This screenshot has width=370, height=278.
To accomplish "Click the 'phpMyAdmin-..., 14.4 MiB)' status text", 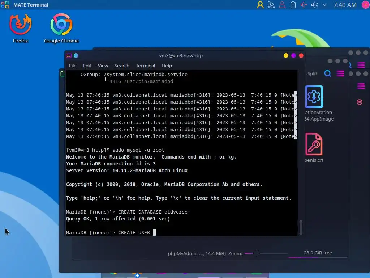I will (x=197, y=253).
